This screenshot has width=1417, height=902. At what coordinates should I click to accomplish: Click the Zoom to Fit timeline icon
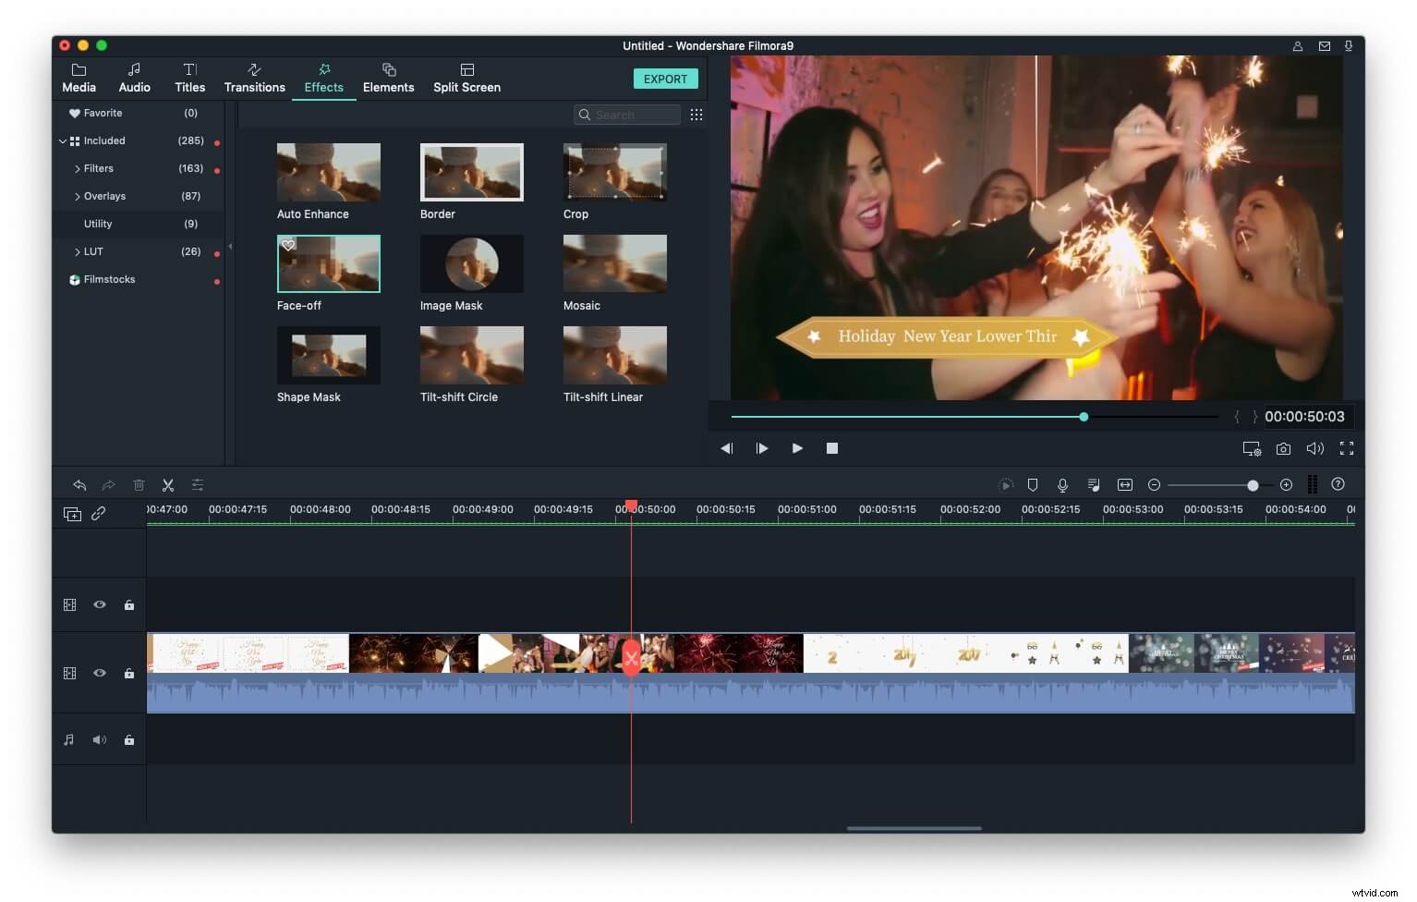pyautogui.click(x=1125, y=484)
